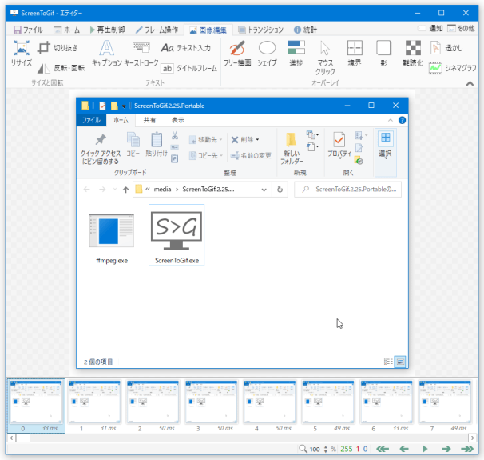
Task: Click the 進捗 progress overlay icon
Action: tap(296, 53)
